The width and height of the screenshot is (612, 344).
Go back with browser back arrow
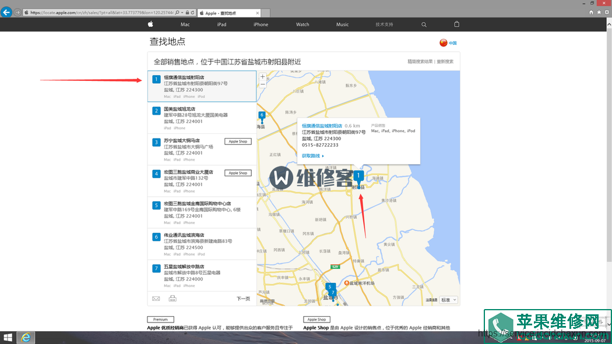pyautogui.click(x=6, y=12)
